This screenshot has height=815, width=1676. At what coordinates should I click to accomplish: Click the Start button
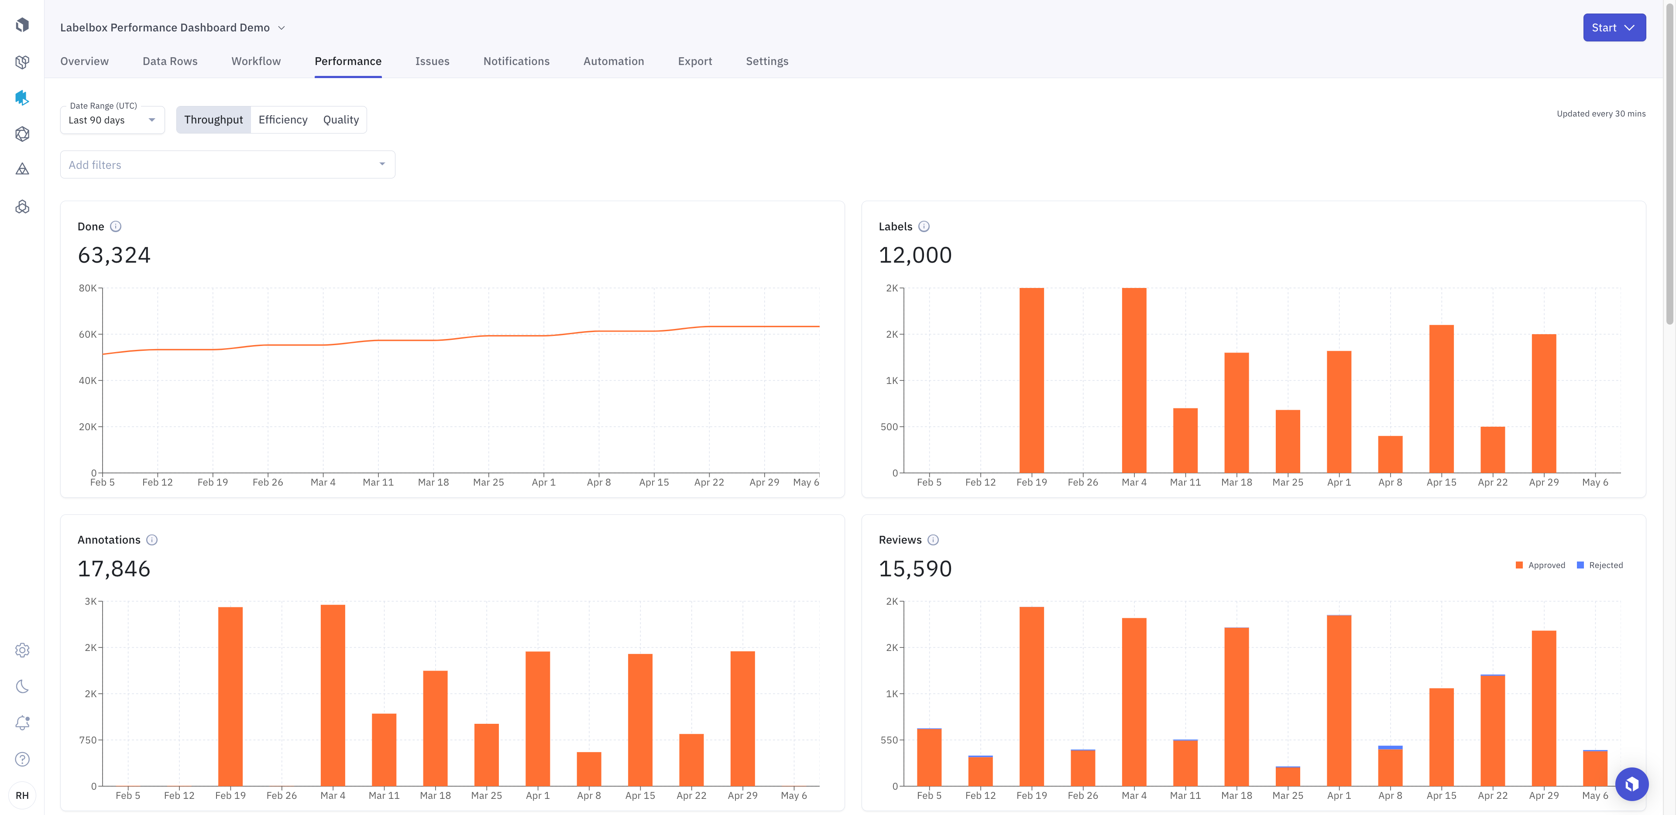[x=1614, y=27]
